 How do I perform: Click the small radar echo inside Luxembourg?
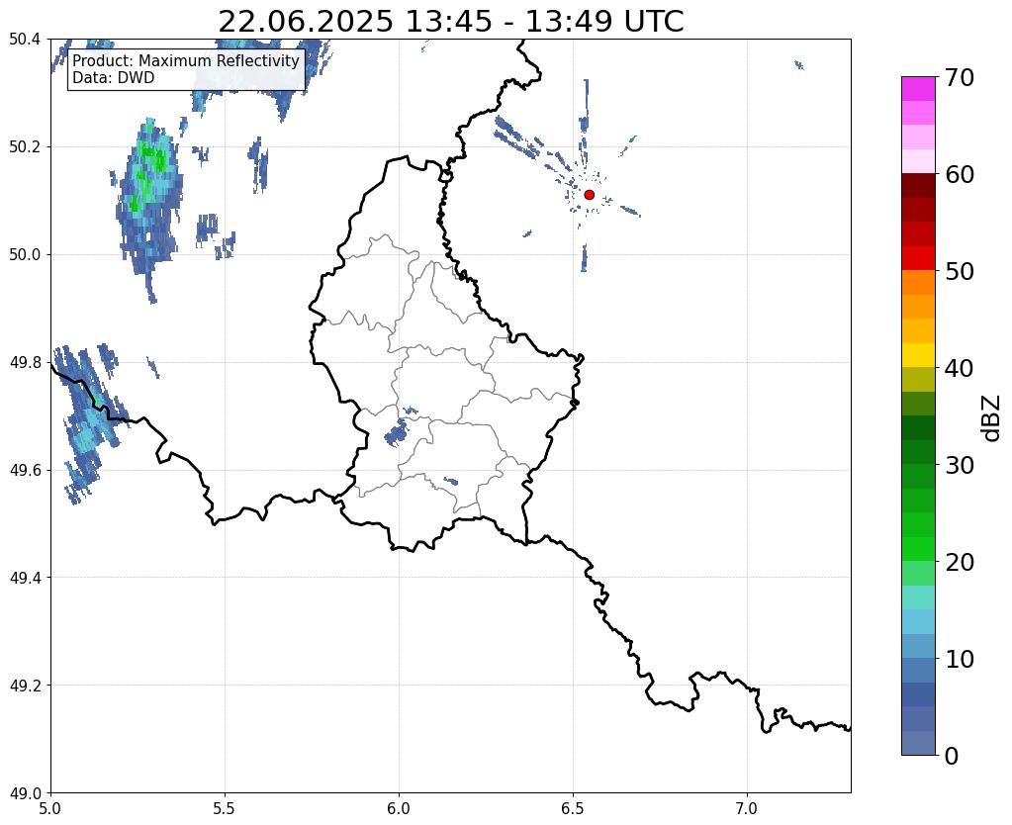coord(397,432)
